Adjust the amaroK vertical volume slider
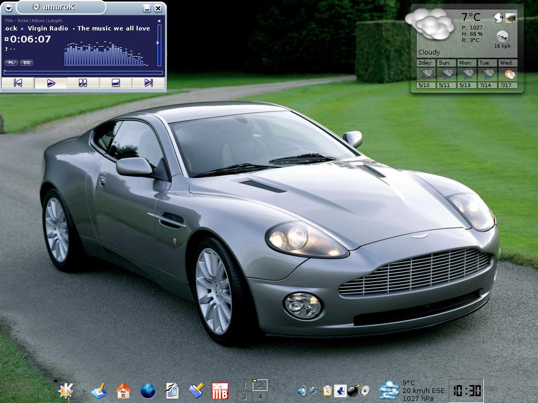This screenshot has width=538, height=403. [x=159, y=45]
